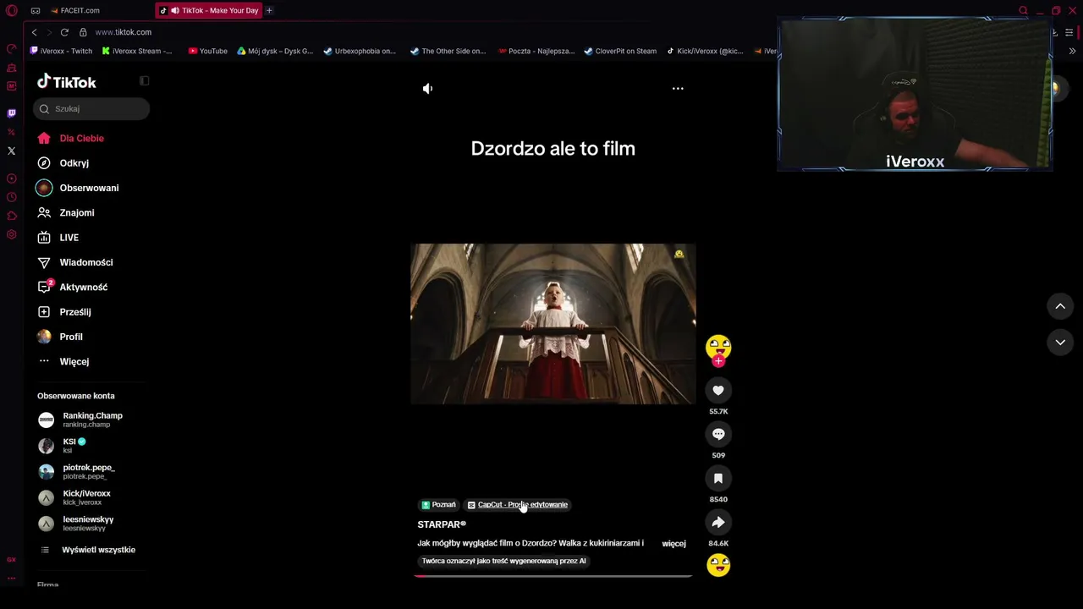The width and height of the screenshot is (1083, 609).
Task: Skip to the next video
Action: pos(1060,342)
